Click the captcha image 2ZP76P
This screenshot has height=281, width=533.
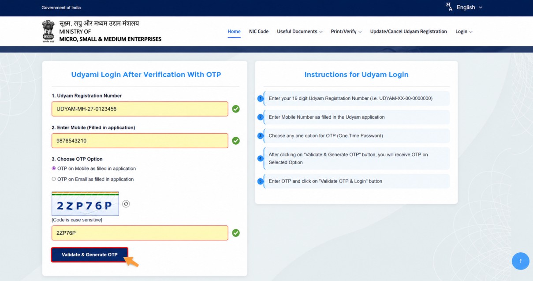click(x=85, y=204)
